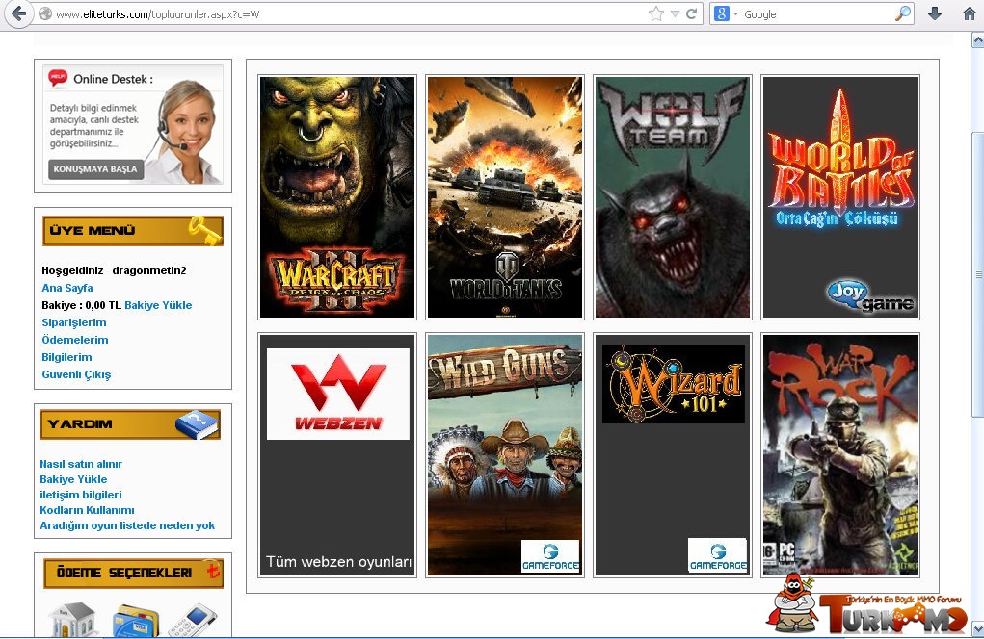Click Bakiye Yükle in the Yardım section

(x=73, y=479)
